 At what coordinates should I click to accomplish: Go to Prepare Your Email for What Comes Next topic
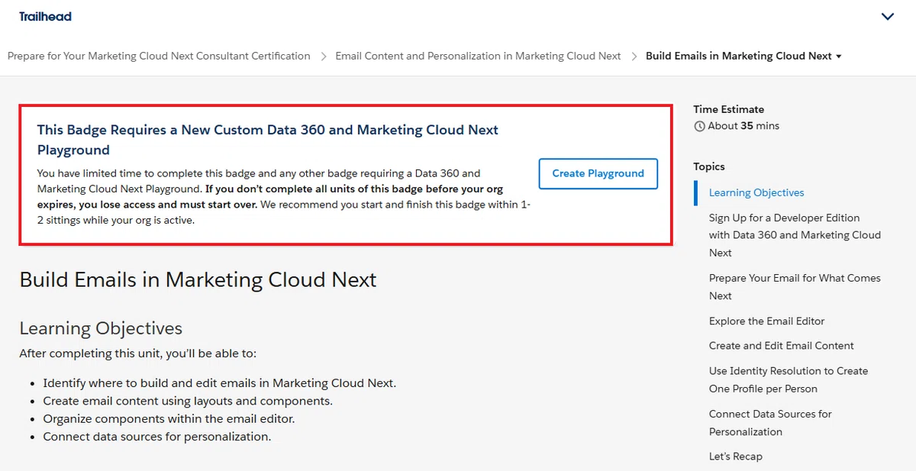pos(795,286)
